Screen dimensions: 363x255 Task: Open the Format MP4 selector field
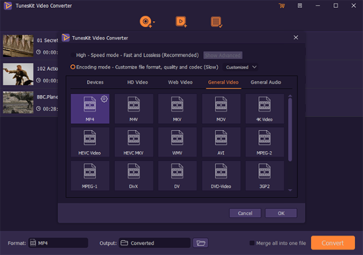tap(58, 243)
